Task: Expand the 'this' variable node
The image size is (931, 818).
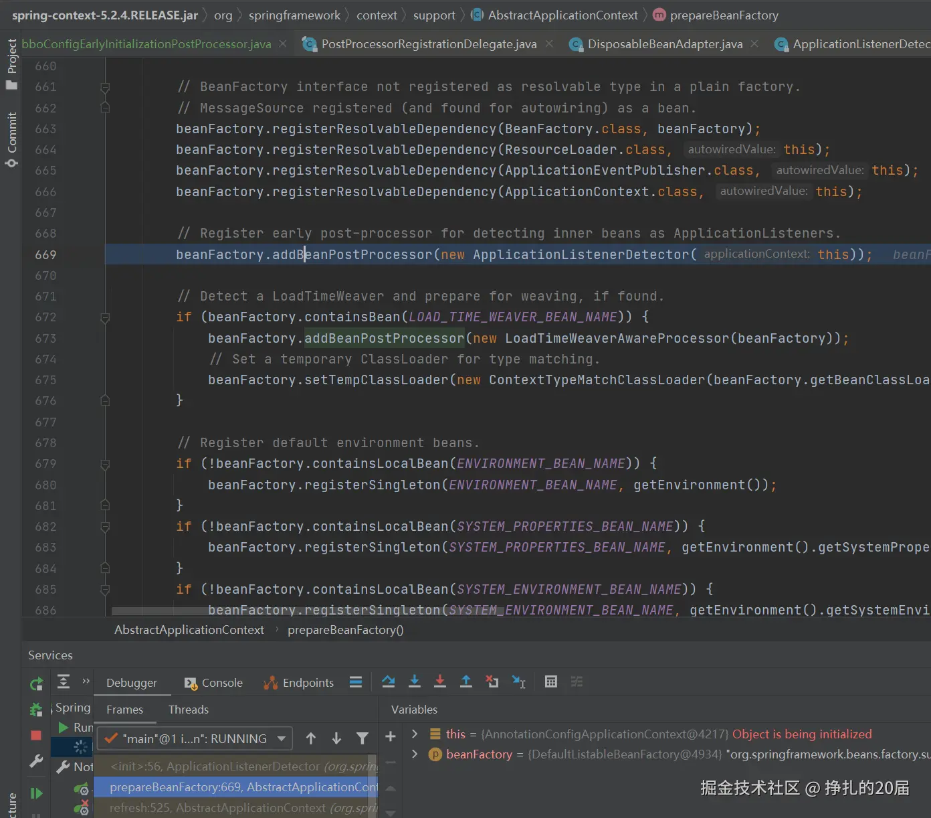Action: (x=415, y=734)
